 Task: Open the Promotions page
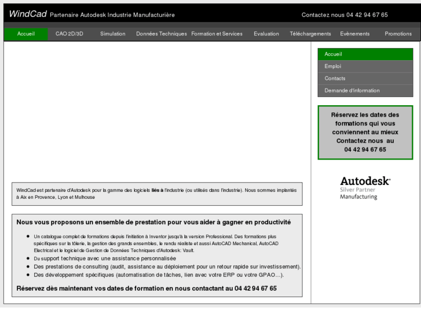[x=398, y=34]
